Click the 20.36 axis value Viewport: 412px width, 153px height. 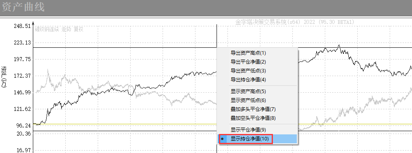tap(24, 134)
